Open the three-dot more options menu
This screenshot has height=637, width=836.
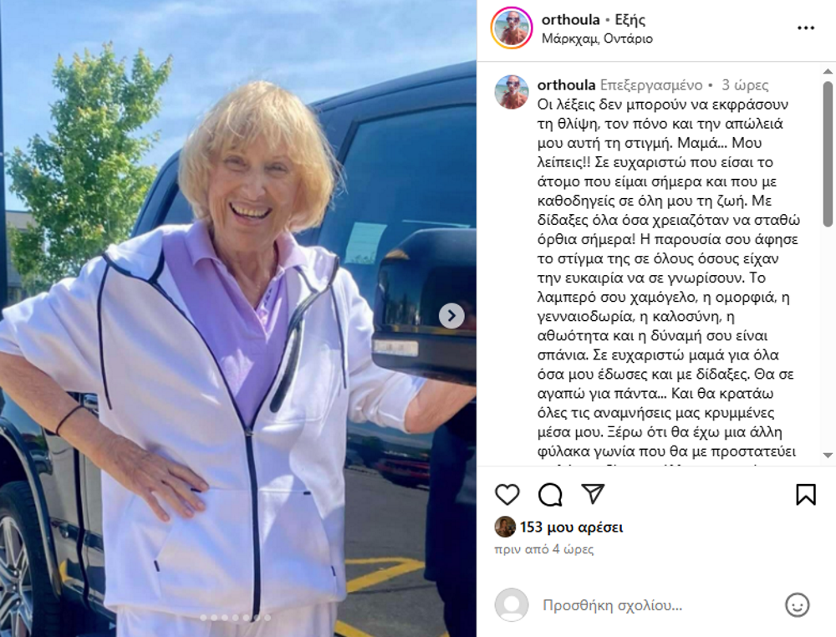(805, 28)
